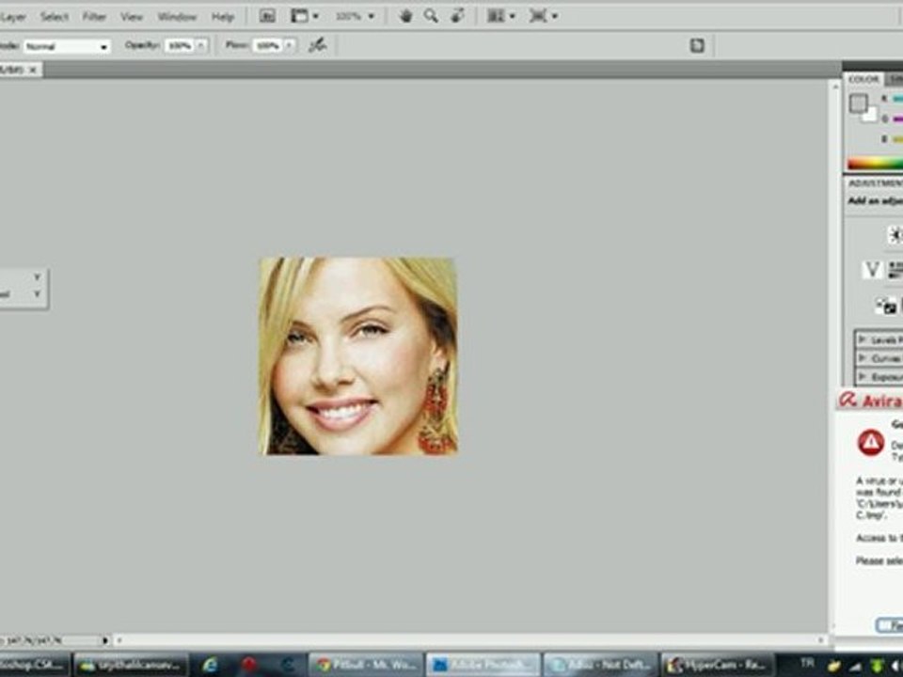Image resolution: width=903 pixels, height=677 pixels.
Task: Open the Filter menu
Action: coord(94,17)
